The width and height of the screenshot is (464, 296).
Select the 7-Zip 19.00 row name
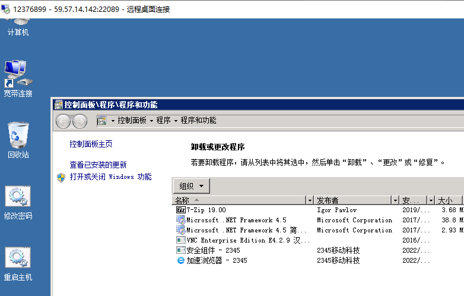(x=206, y=210)
